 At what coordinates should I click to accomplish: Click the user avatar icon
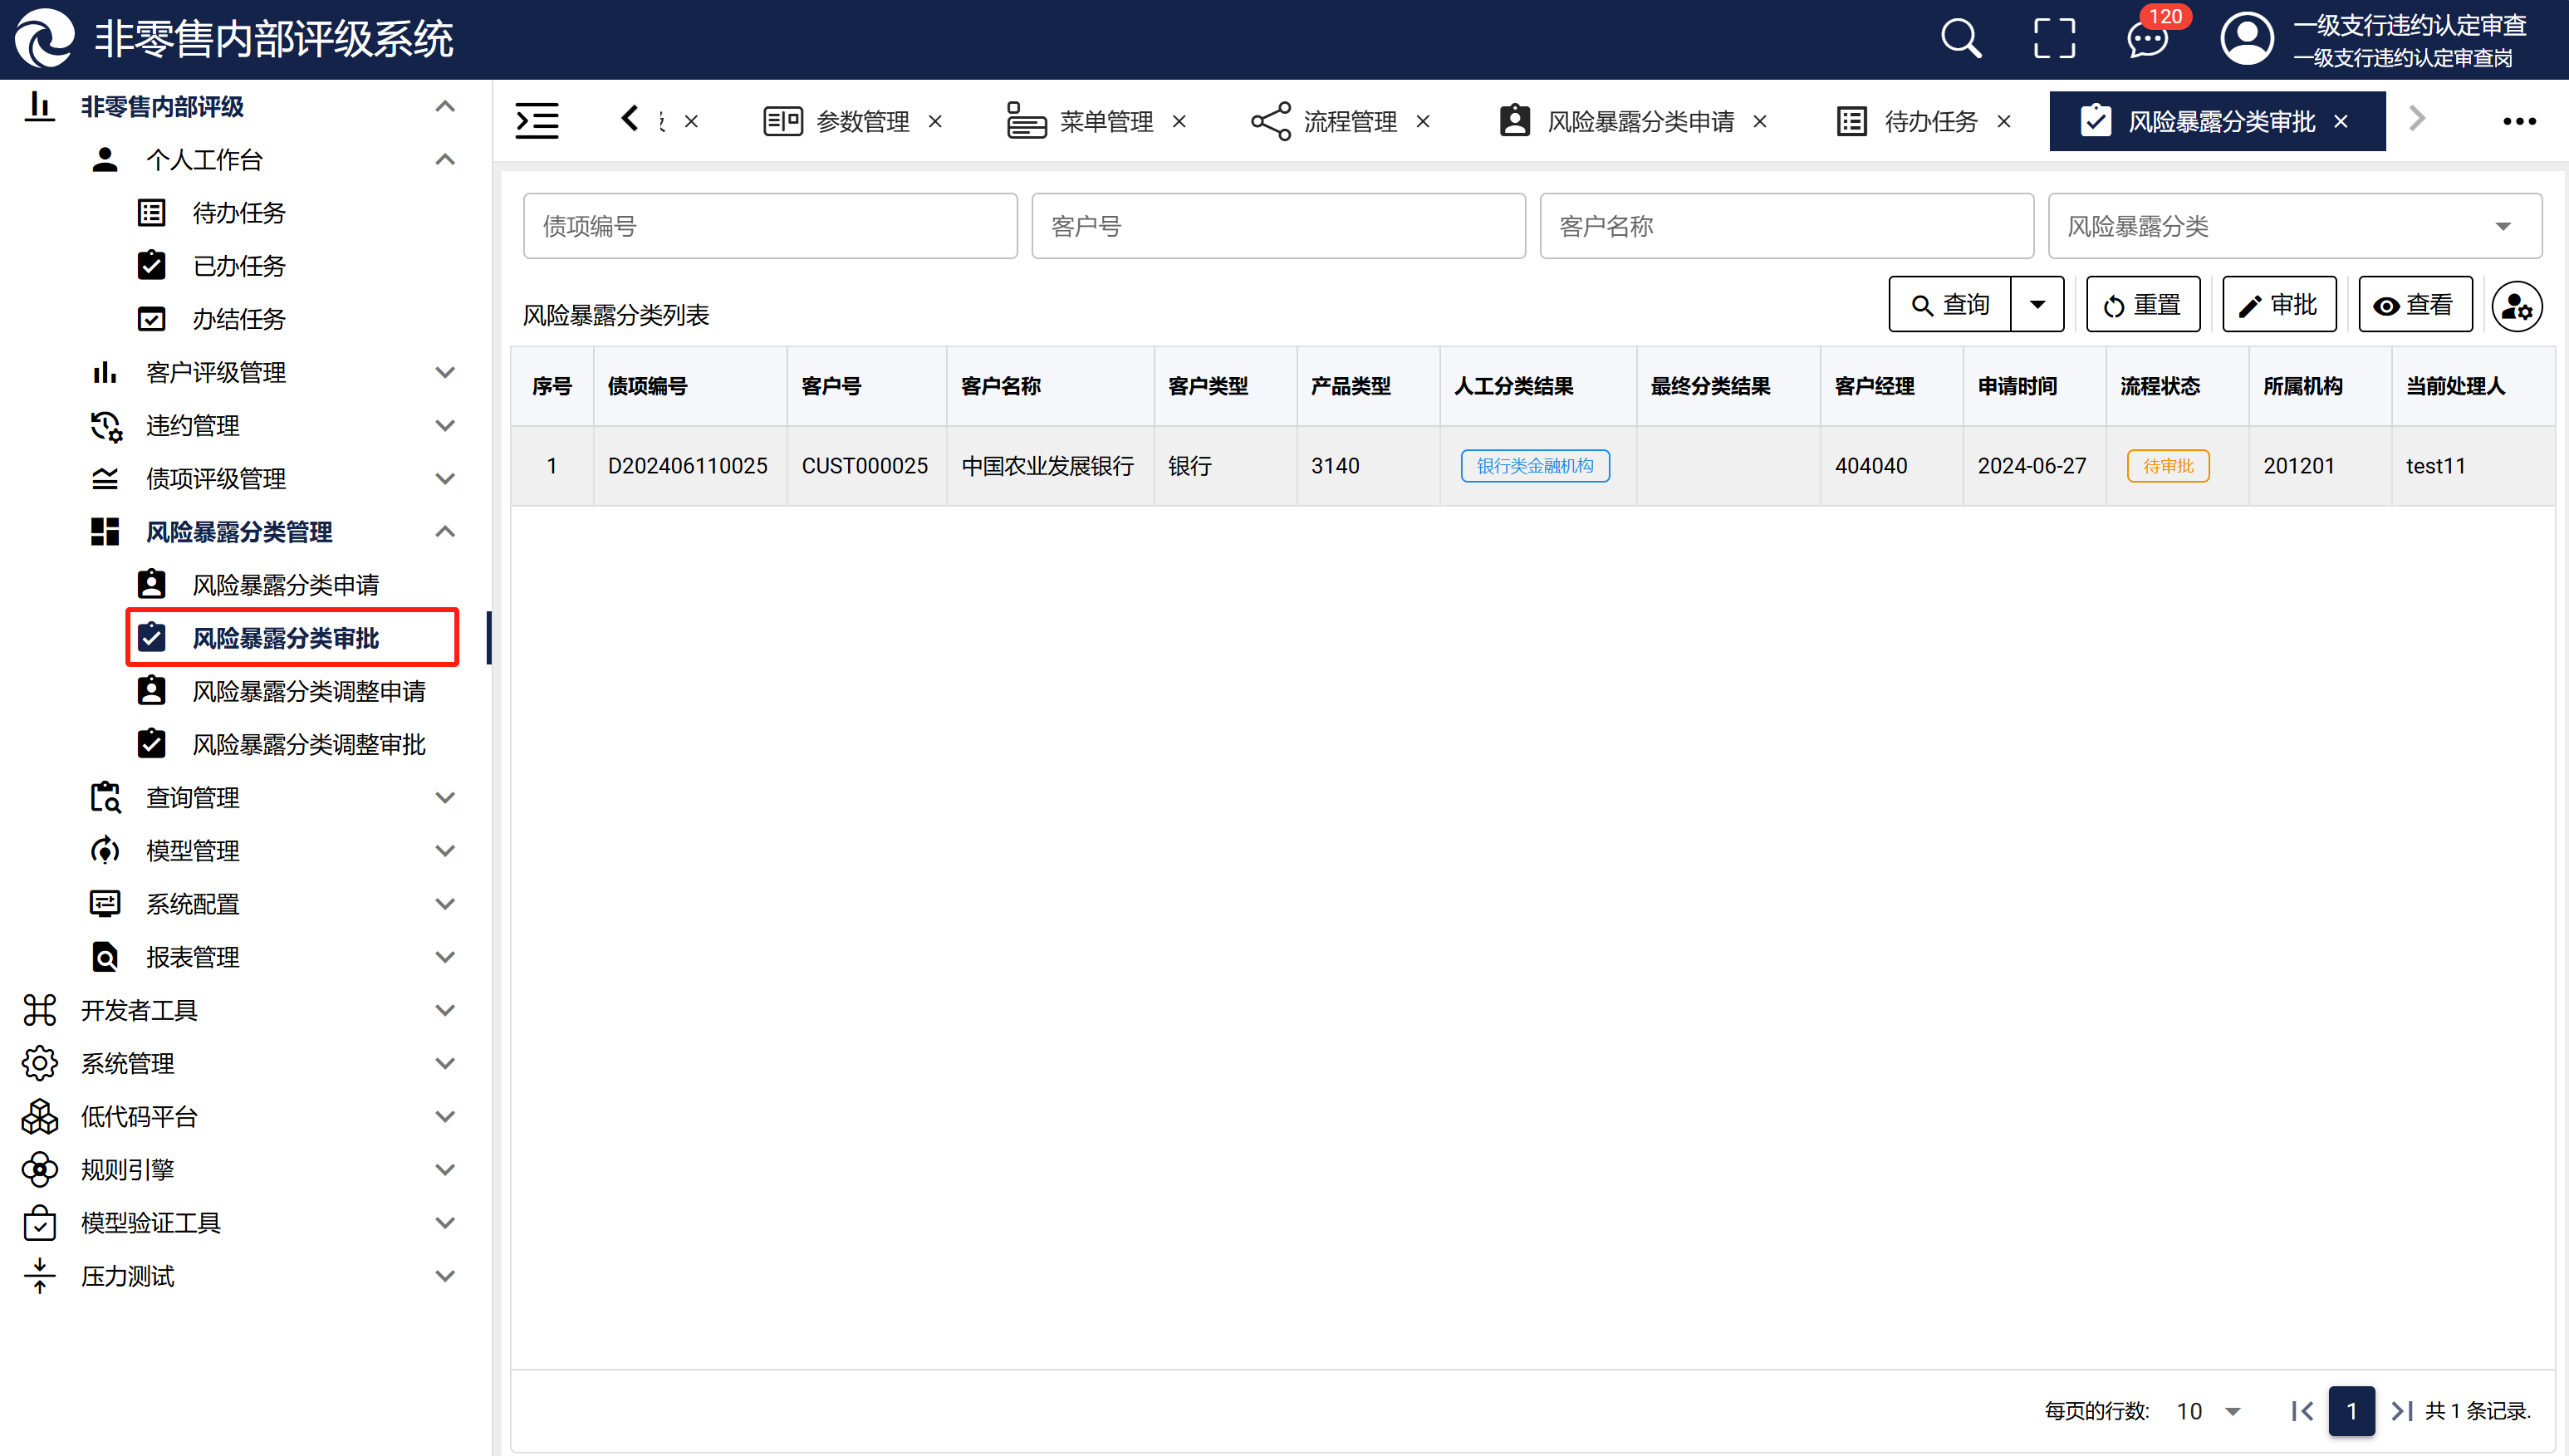point(2246,40)
